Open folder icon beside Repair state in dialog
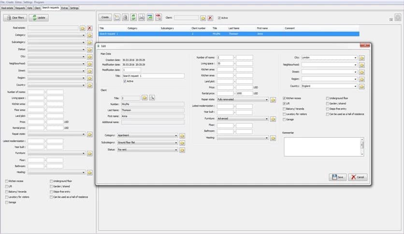 [x=273, y=100]
